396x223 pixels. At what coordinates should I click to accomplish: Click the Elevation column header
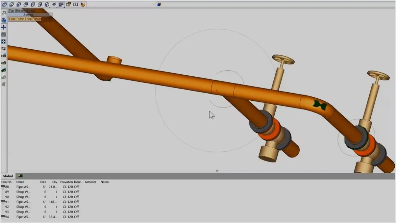coord(66,182)
